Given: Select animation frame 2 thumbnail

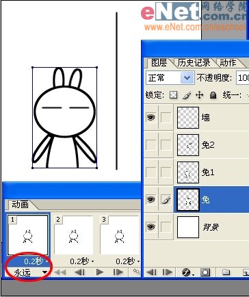Looking at the screenshot, I should [x=74, y=235].
